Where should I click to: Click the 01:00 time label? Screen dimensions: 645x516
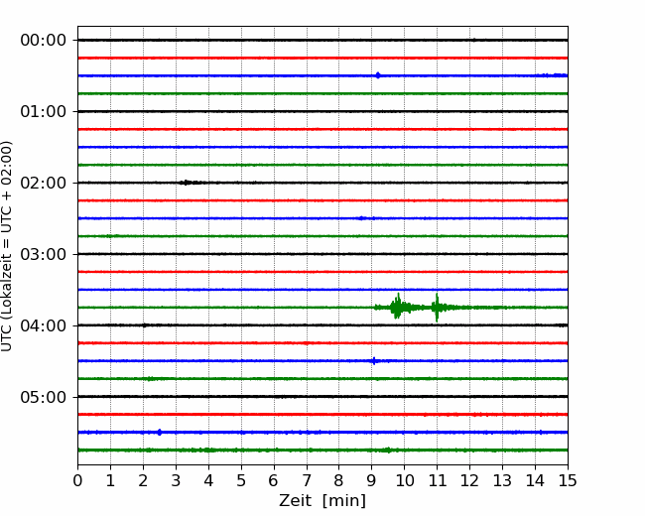44,112
